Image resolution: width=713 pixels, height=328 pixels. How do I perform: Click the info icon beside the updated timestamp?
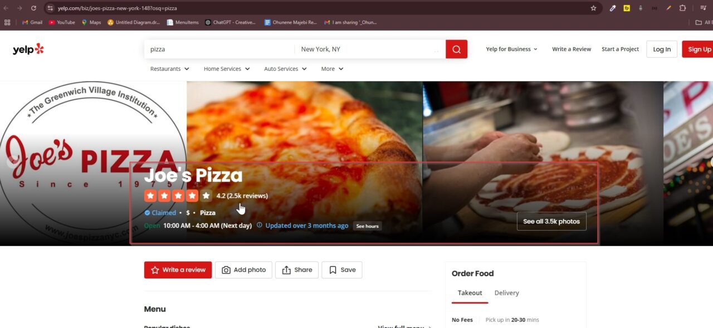point(260,226)
